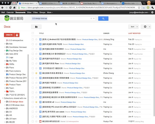
Task: Go to Calendar in the top navigation
Action: click(10, 12)
